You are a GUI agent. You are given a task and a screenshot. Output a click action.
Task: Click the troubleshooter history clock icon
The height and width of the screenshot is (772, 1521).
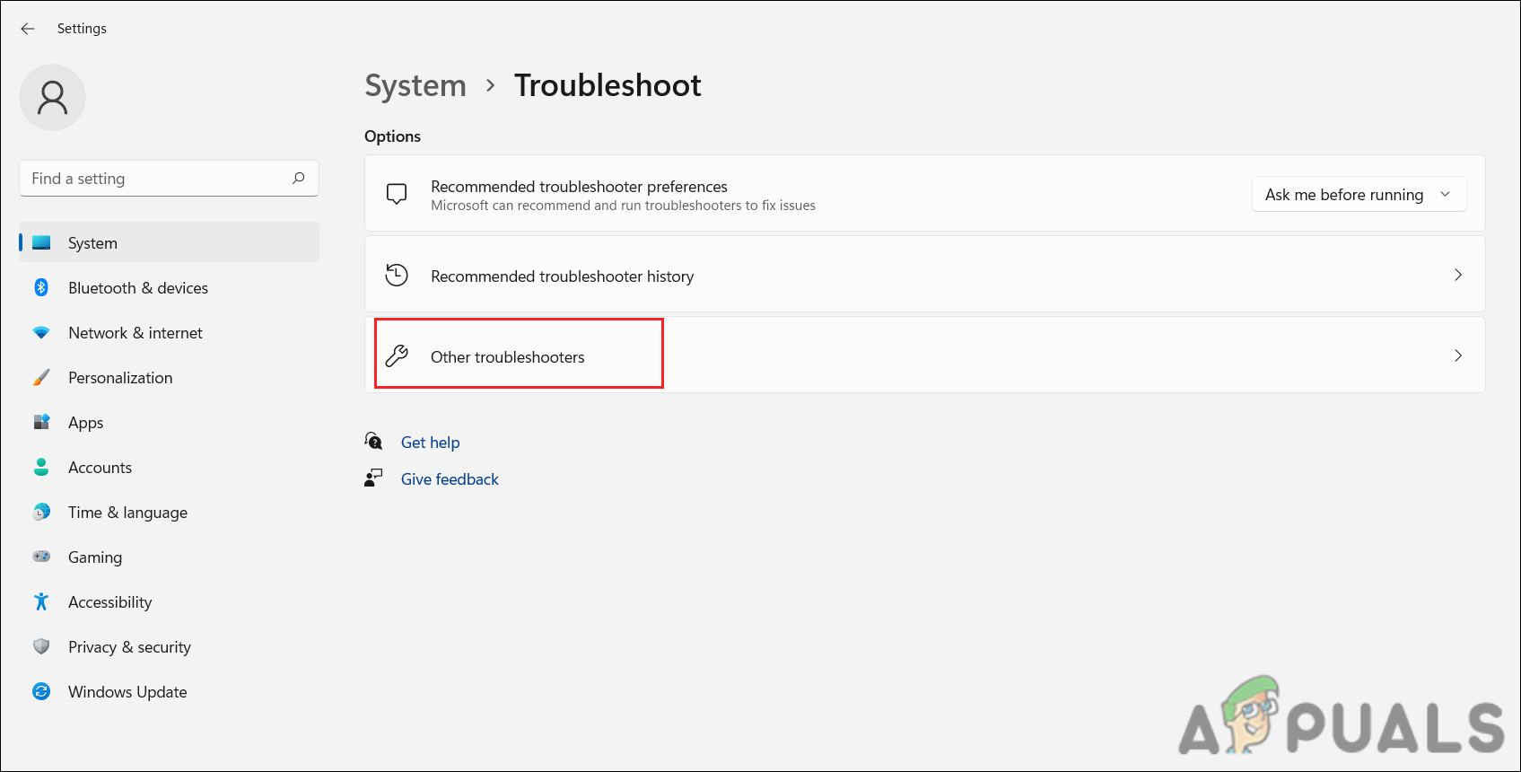click(x=397, y=276)
